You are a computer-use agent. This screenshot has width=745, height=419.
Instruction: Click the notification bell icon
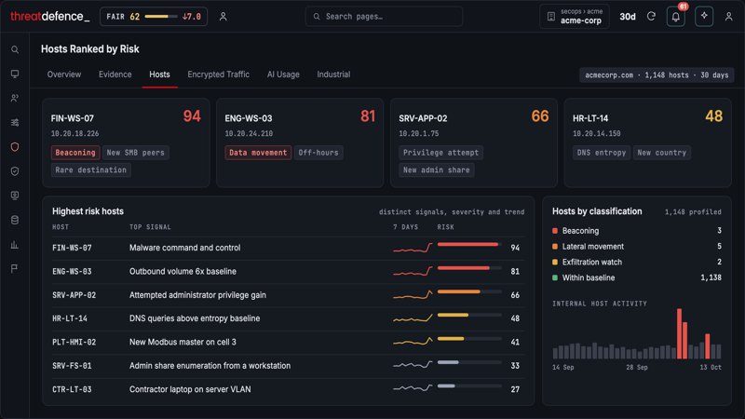(x=676, y=17)
